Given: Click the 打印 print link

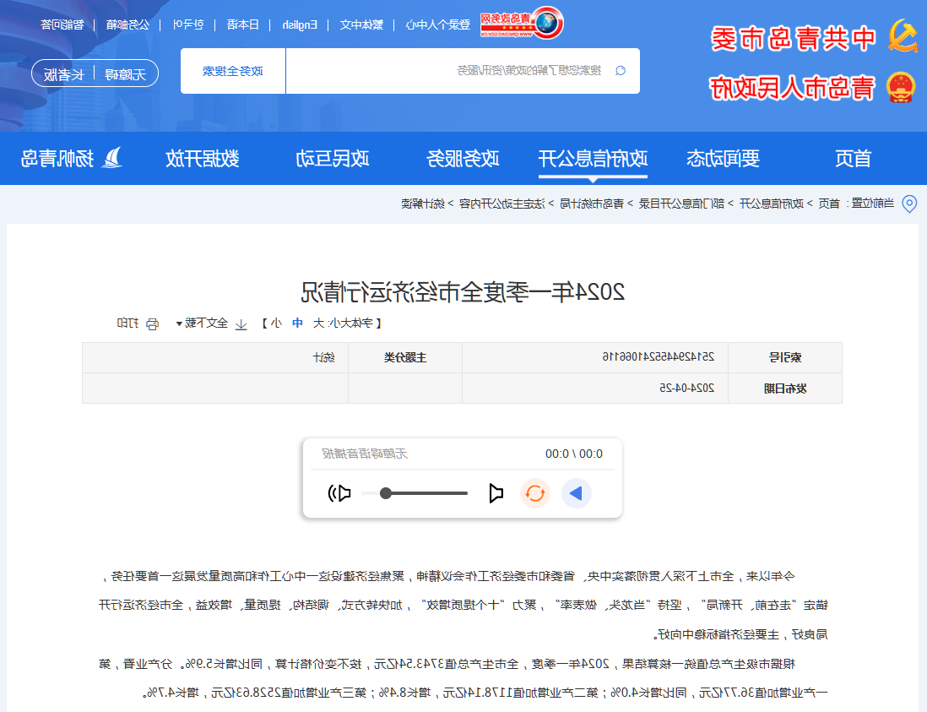Looking at the screenshot, I should [x=127, y=323].
